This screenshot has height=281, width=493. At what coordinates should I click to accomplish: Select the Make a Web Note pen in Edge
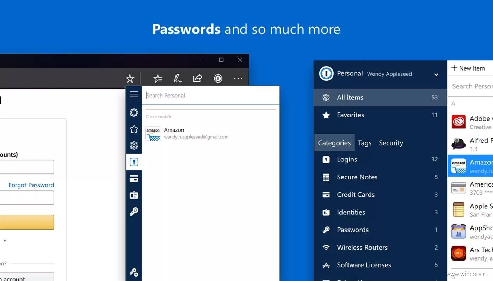178,78
